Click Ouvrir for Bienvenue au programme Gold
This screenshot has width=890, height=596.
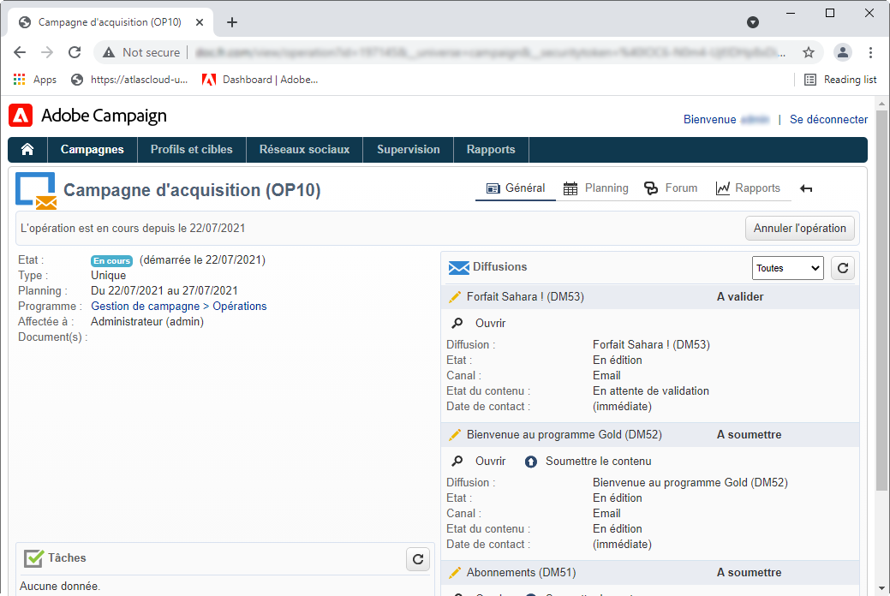tap(491, 461)
